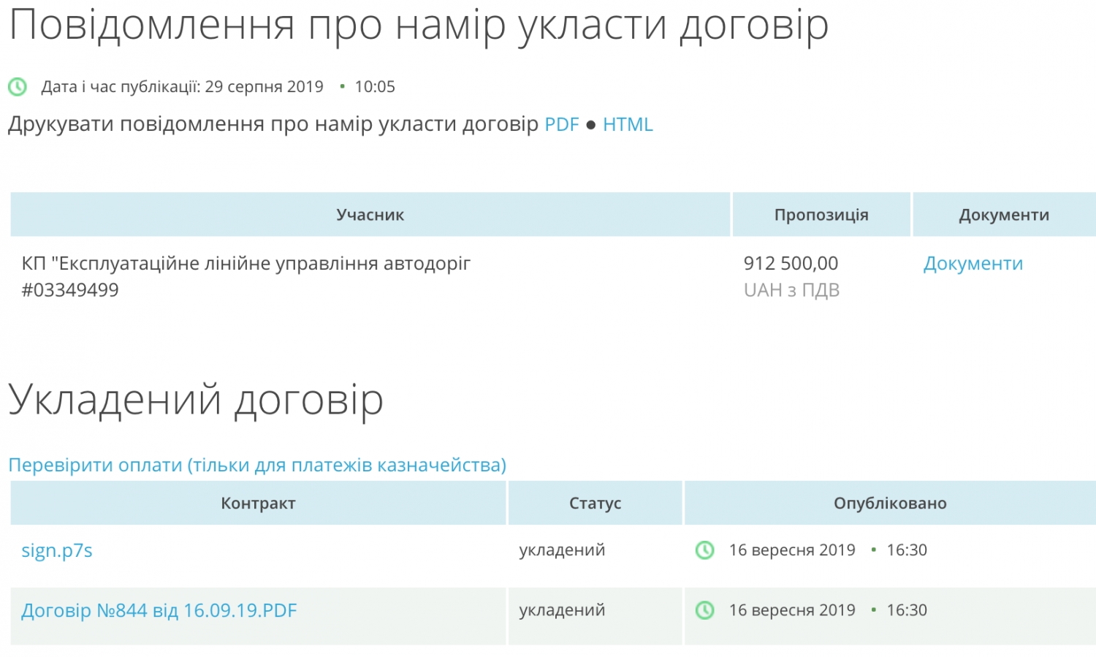Image resolution: width=1096 pixels, height=657 pixels.
Task: Click укладений status in sign.p7s row
Action: click(x=562, y=550)
